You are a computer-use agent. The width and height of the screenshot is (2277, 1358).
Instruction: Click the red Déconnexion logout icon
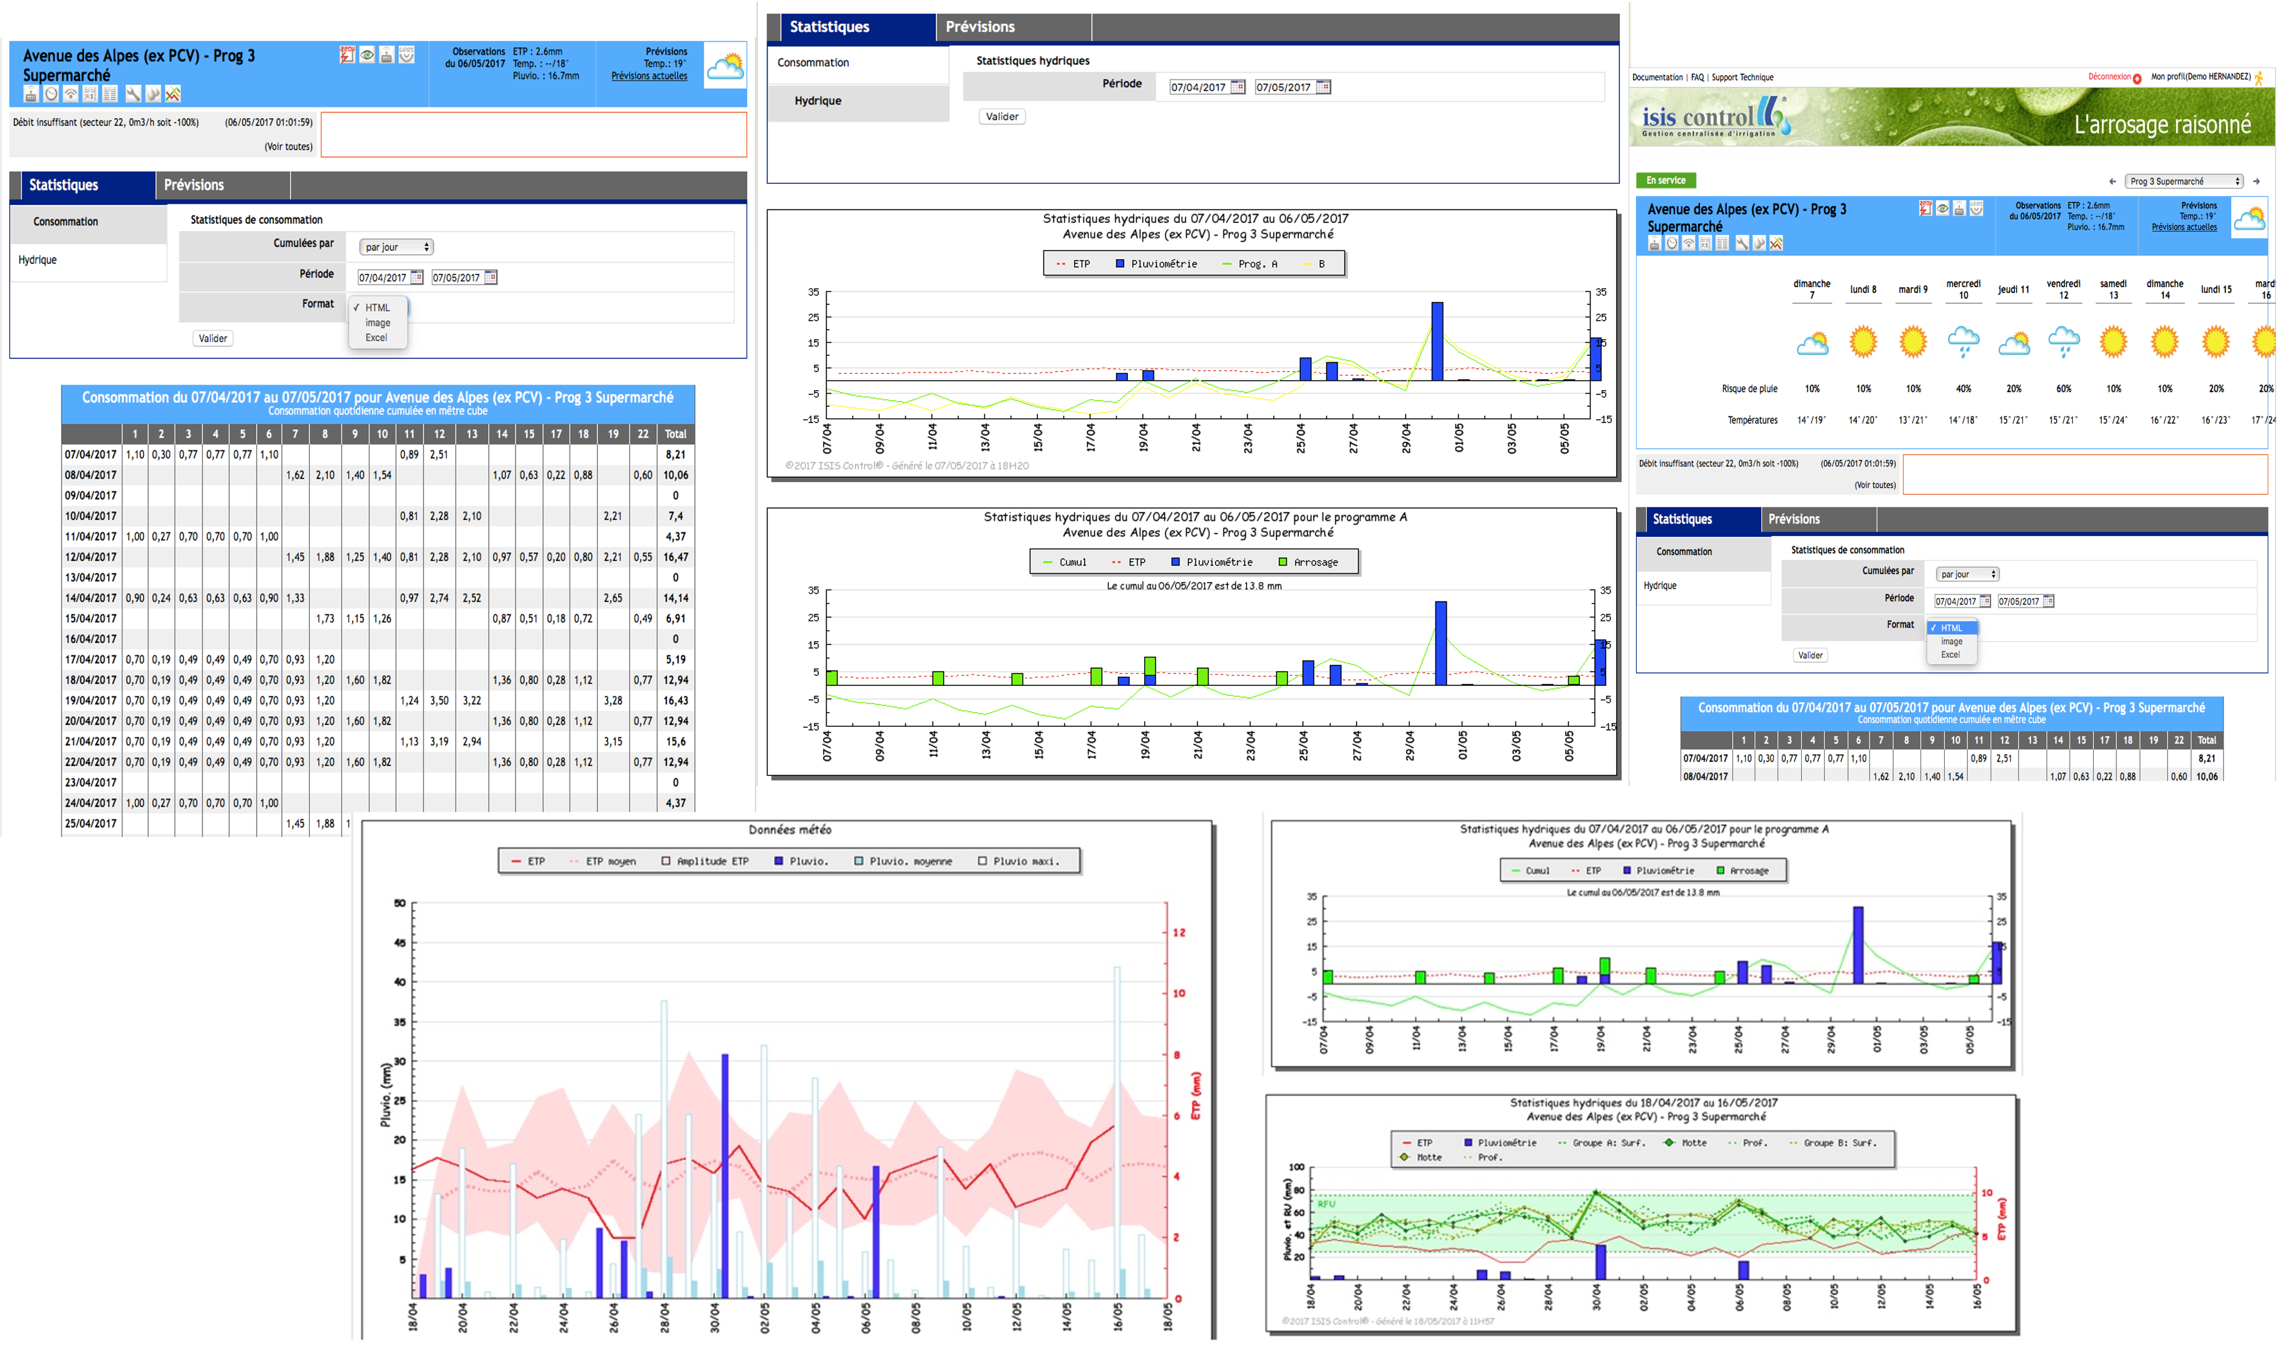(2137, 79)
